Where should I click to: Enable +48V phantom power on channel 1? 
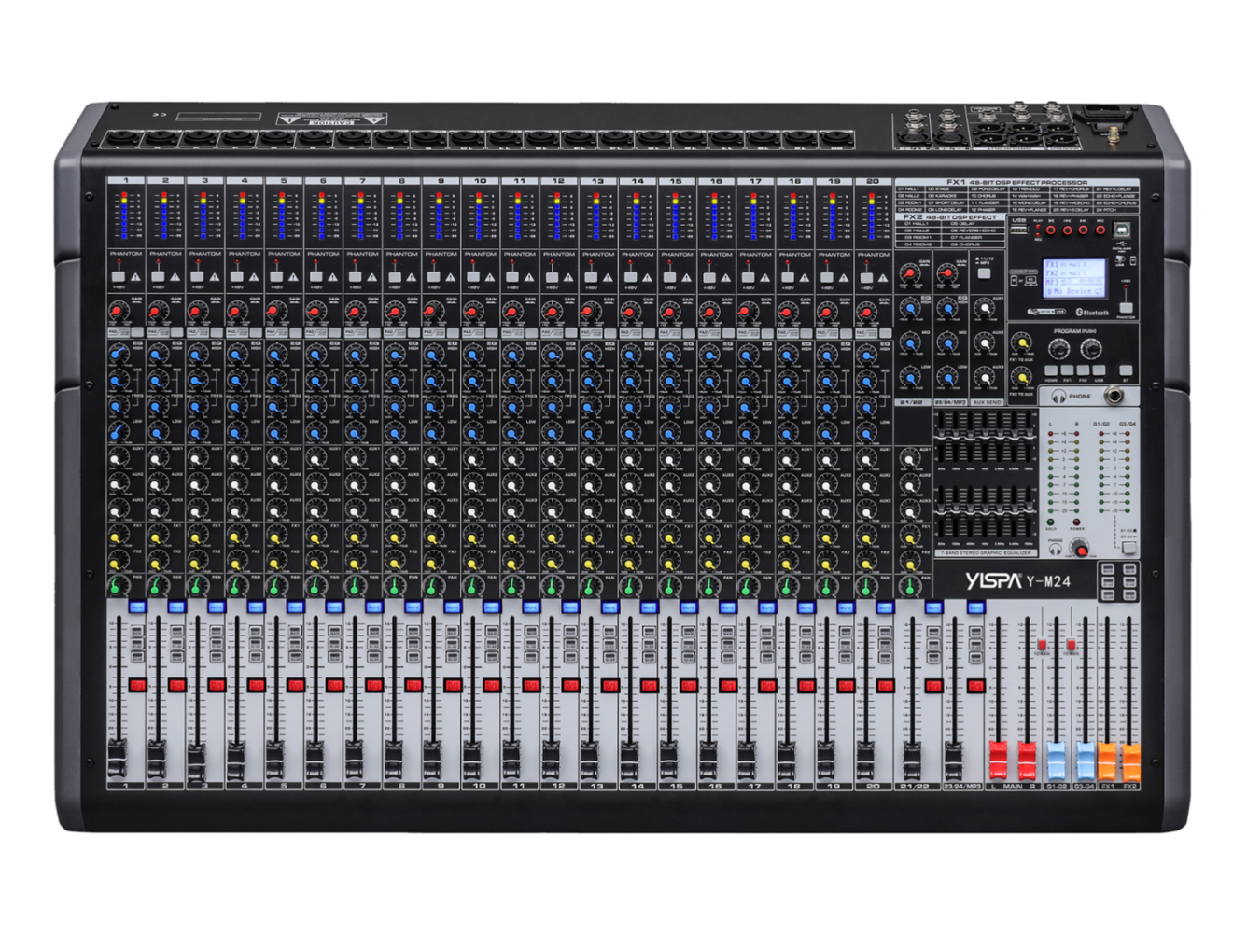point(119,276)
